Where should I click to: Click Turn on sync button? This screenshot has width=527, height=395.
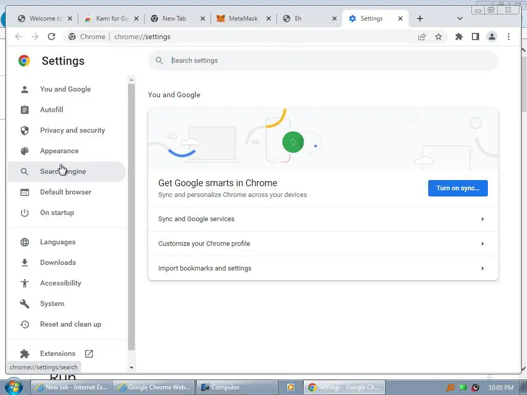tap(458, 188)
